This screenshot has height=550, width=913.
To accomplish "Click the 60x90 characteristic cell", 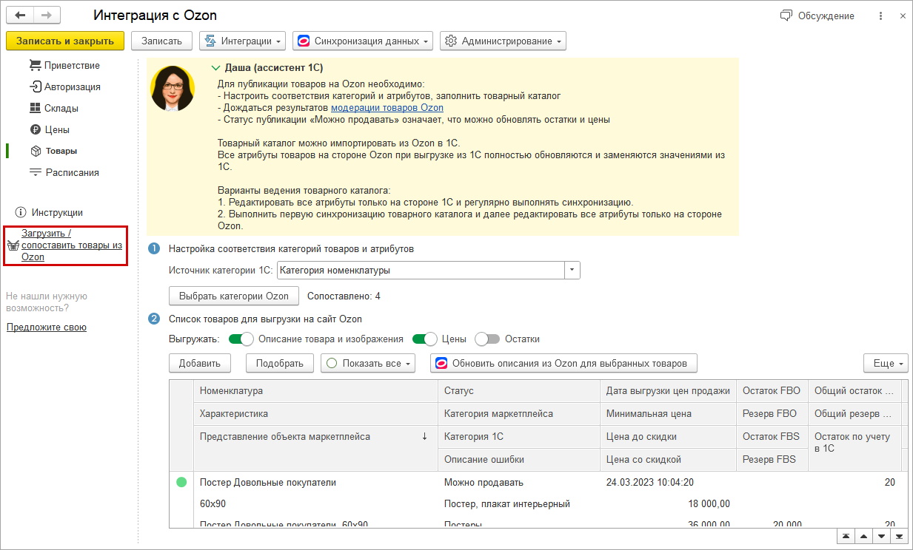I will 213,503.
